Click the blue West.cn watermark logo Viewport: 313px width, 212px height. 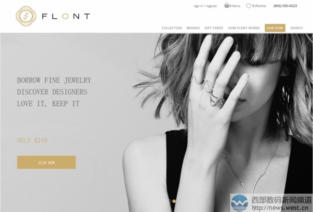pyautogui.click(x=239, y=203)
